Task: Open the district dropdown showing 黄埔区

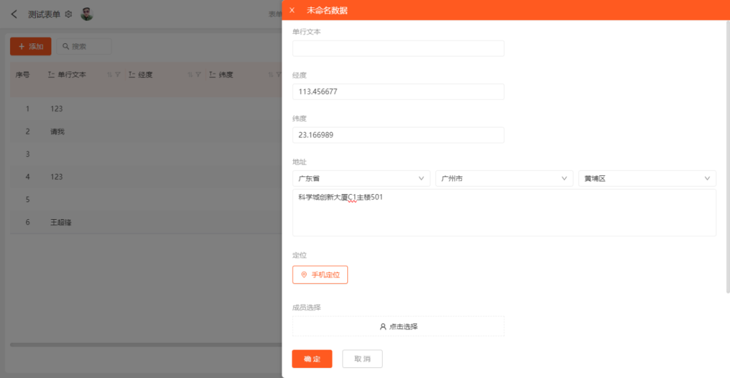Action: 647,179
